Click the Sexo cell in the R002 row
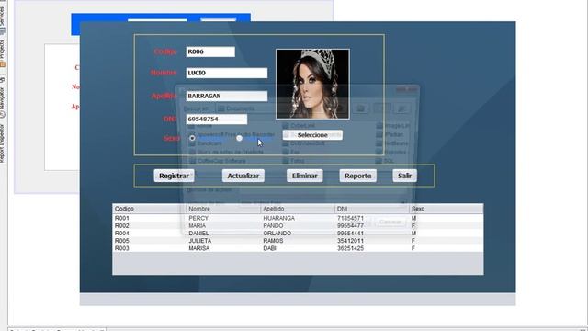 click(447, 225)
